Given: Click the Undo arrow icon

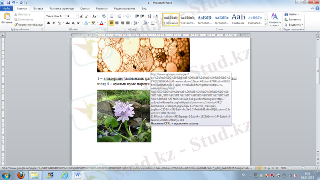Looking at the screenshot, I should (x=14, y=2).
